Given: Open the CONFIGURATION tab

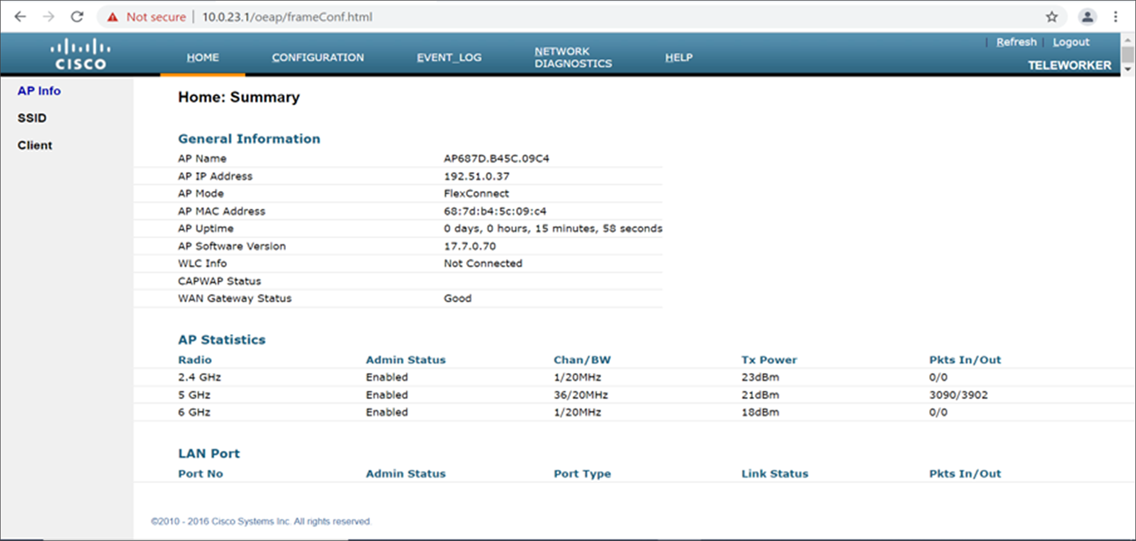Looking at the screenshot, I should 318,57.
